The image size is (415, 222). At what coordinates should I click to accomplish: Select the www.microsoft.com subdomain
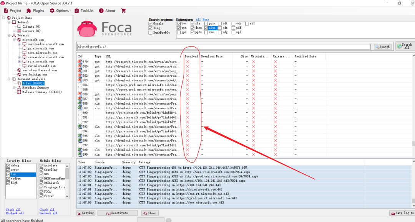41,66
